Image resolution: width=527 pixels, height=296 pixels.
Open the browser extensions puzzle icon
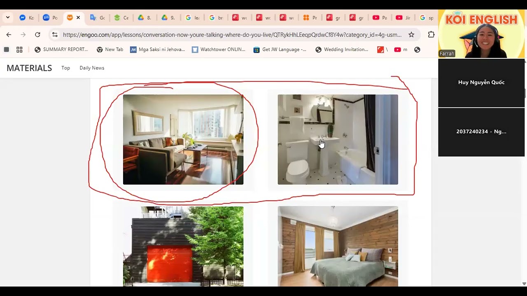(x=431, y=35)
